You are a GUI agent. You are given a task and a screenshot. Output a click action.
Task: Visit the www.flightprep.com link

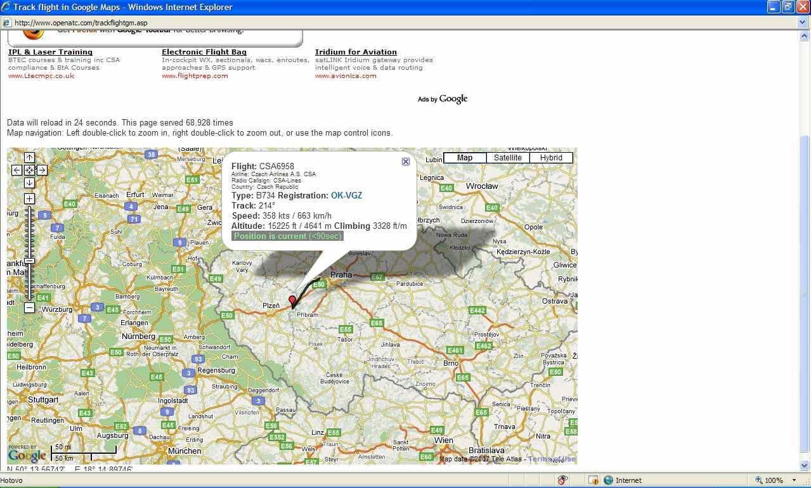(x=195, y=76)
